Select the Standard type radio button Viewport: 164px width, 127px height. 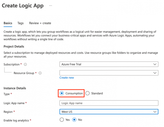(x=87, y=93)
